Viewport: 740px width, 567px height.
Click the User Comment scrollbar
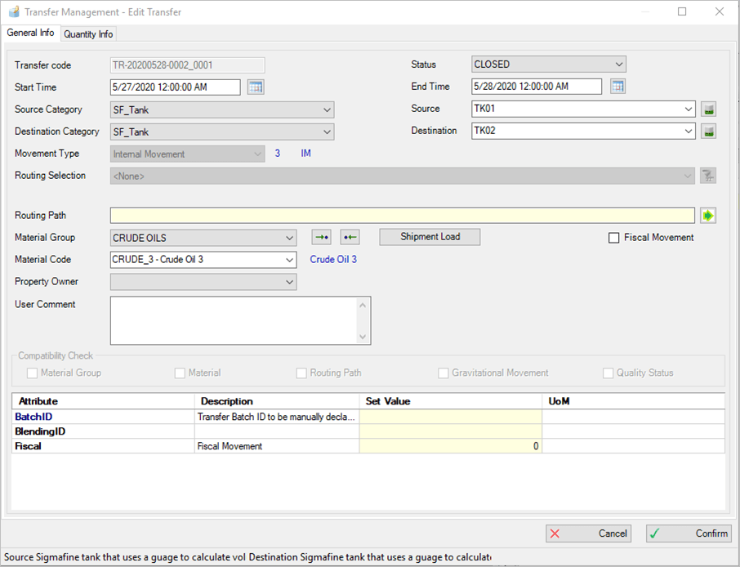364,320
